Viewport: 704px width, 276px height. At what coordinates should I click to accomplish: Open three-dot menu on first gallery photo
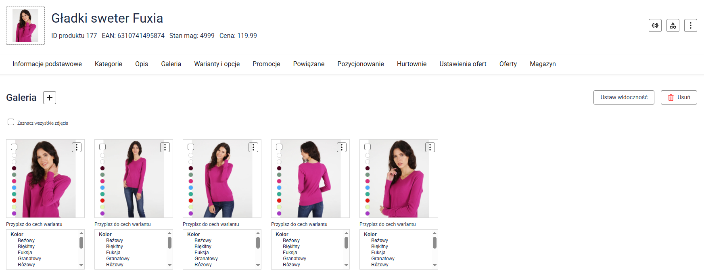point(77,147)
